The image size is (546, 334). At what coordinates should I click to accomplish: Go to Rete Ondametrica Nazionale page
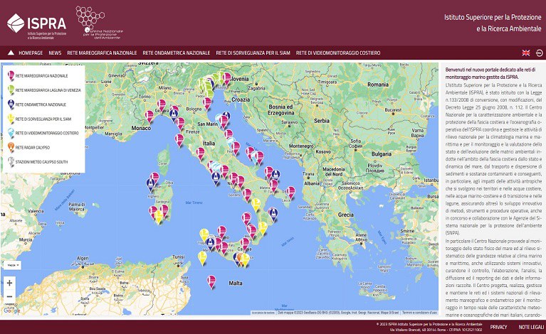[x=177, y=53]
